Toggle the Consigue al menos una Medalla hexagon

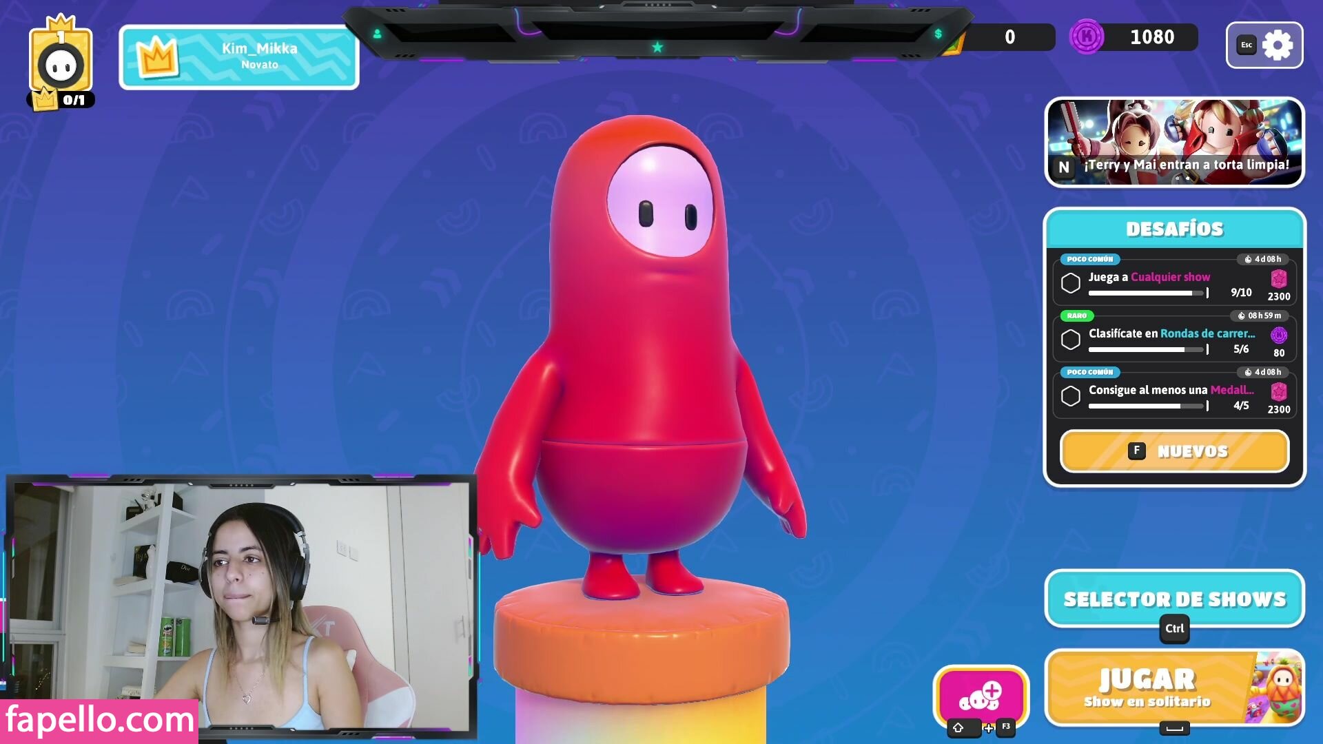point(1070,396)
